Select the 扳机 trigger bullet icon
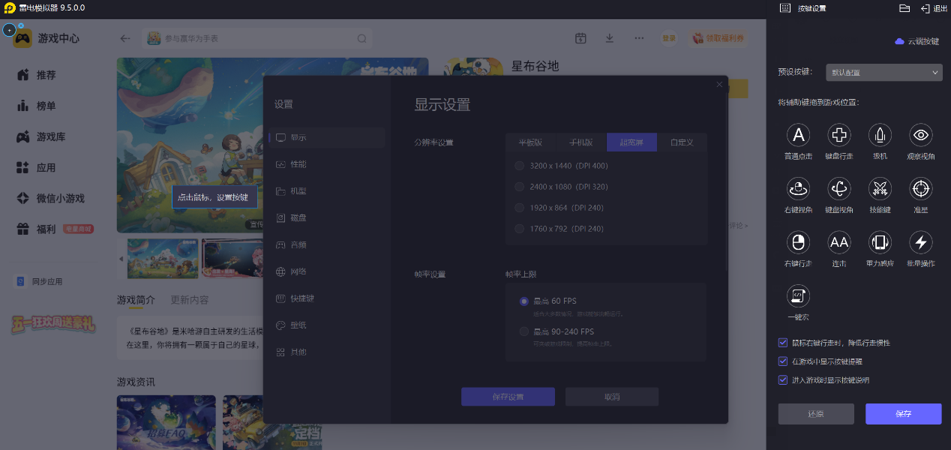Screen dimensions: 951x450 coord(880,135)
